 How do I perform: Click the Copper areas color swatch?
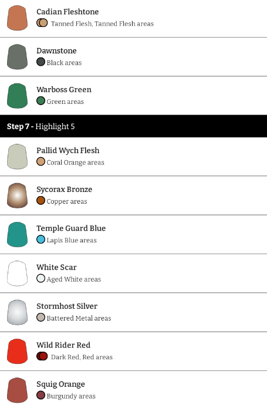41,201
